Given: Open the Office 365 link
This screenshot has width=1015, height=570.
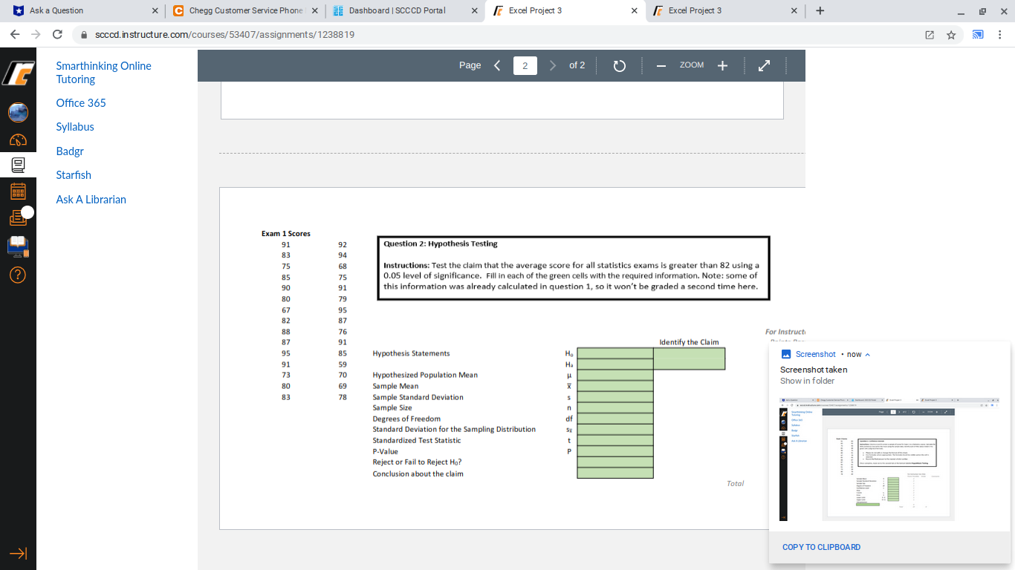Looking at the screenshot, I should (81, 103).
